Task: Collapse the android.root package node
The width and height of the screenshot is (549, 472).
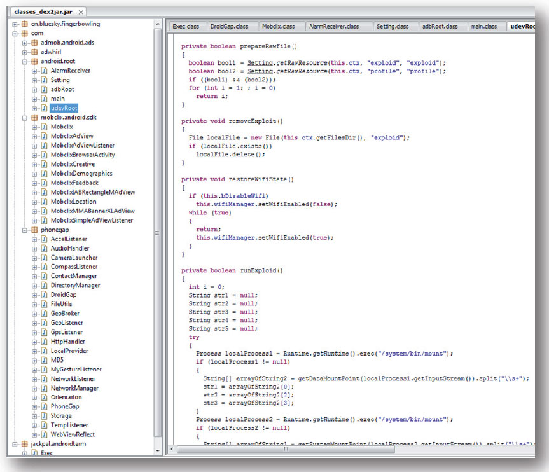Action: 25,62
